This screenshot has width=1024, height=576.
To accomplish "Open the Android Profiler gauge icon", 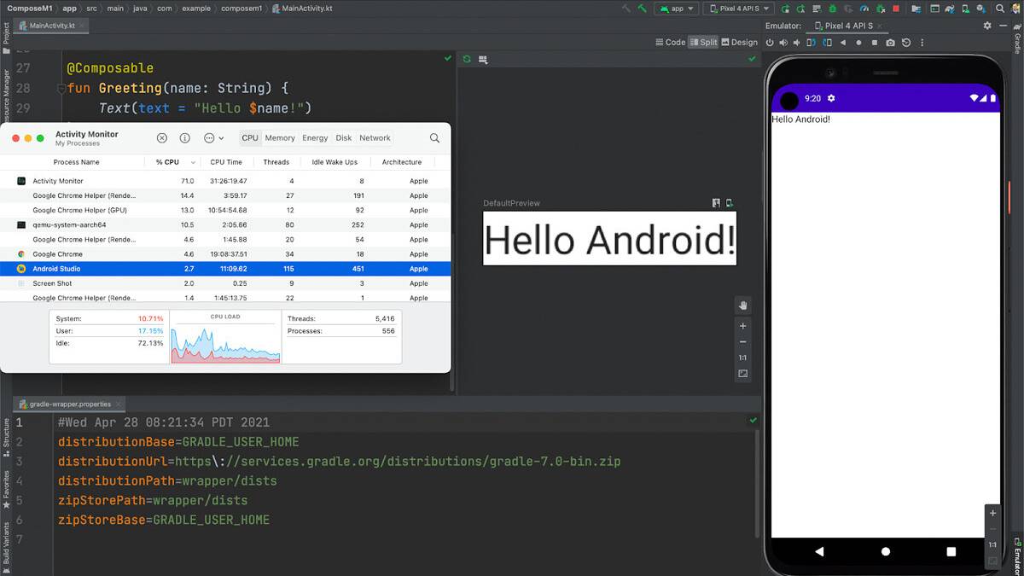I will pyautogui.click(x=864, y=8).
